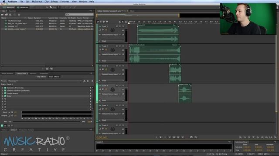Image resolution: width=279 pixels, height=156 pixels.
Task: Switch to Multitrack view button
Action: coord(22,7)
